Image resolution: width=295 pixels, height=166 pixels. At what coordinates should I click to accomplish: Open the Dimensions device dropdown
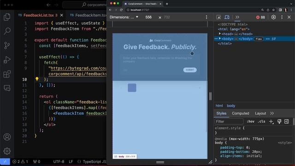(124, 17)
